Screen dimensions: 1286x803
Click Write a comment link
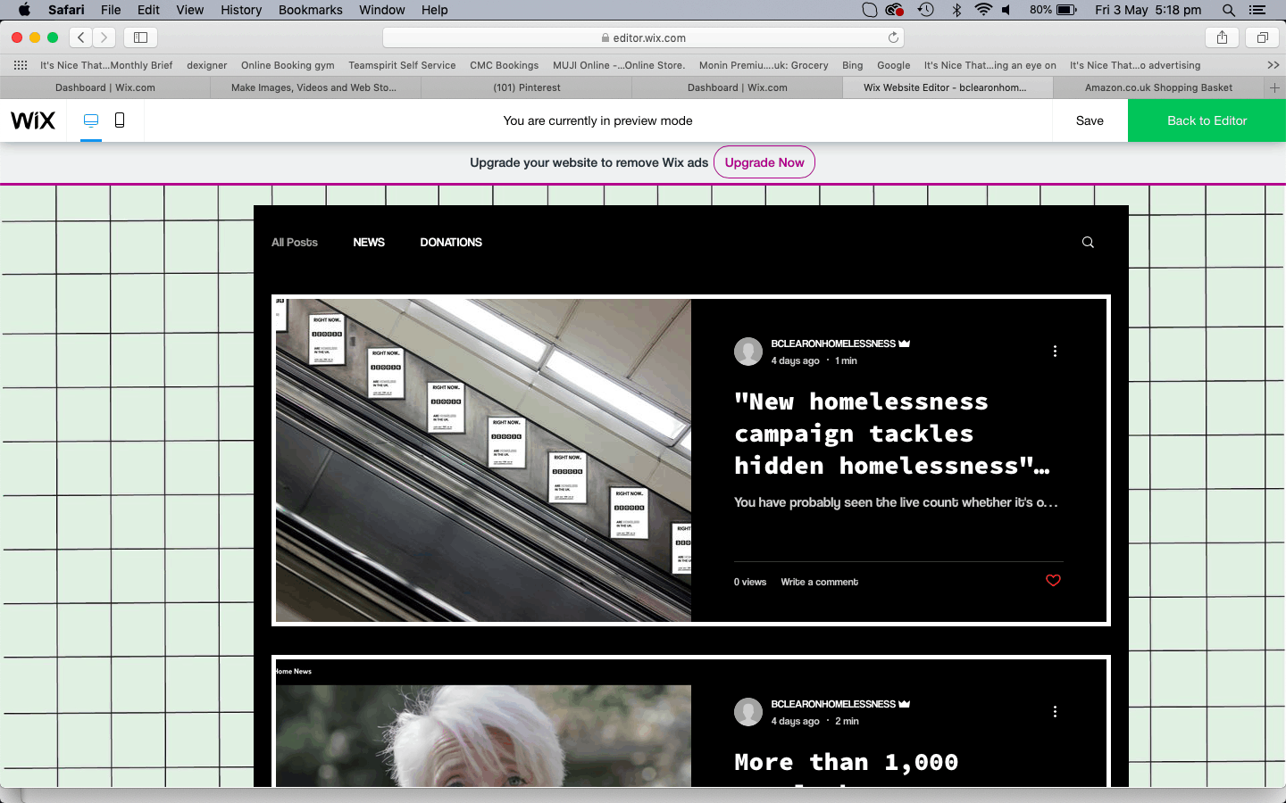coord(820,582)
